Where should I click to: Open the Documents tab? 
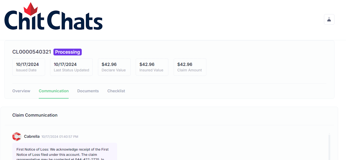(x=88, y=91)
